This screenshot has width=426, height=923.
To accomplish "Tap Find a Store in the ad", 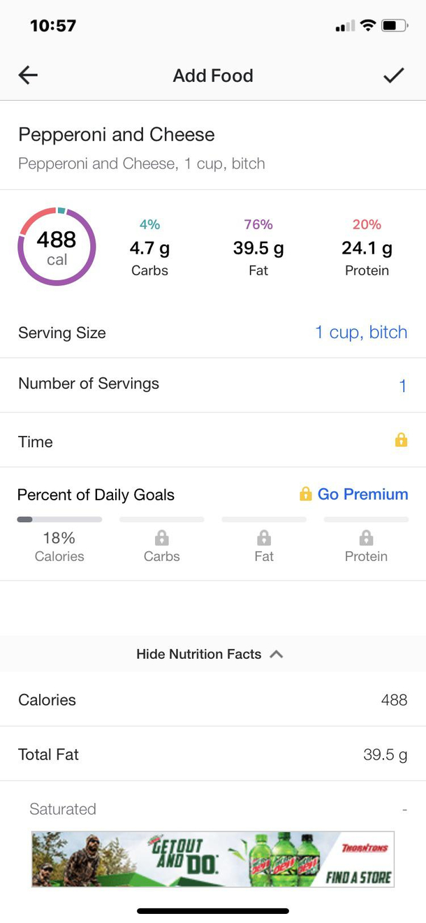I will click(359, 876).
